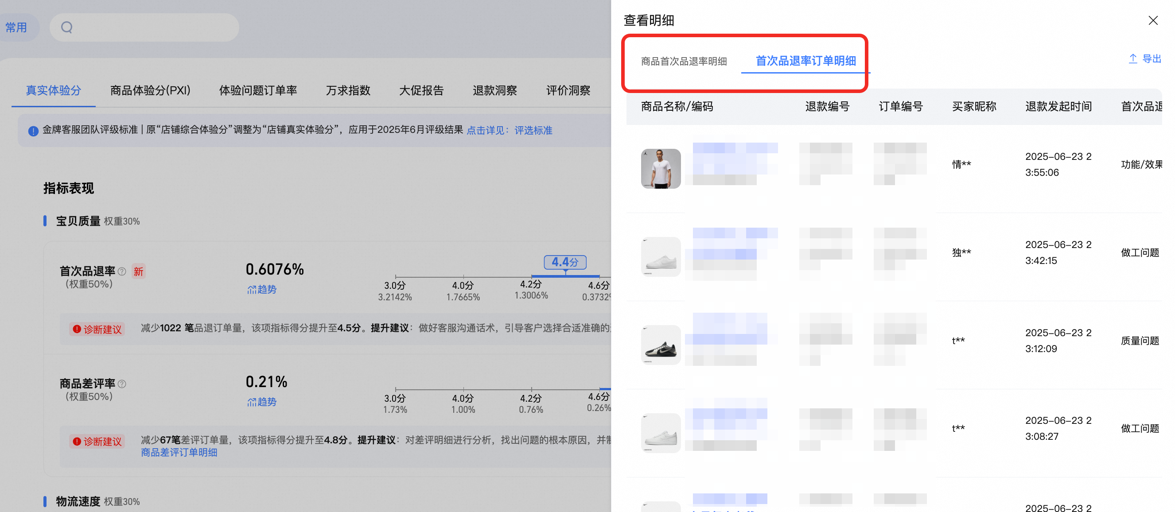Click refund time ending 3:55:06
The image size is (1175, 512).
(1058, 164)
